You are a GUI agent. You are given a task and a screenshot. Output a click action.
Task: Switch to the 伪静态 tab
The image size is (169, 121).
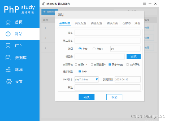coord(127,23)
